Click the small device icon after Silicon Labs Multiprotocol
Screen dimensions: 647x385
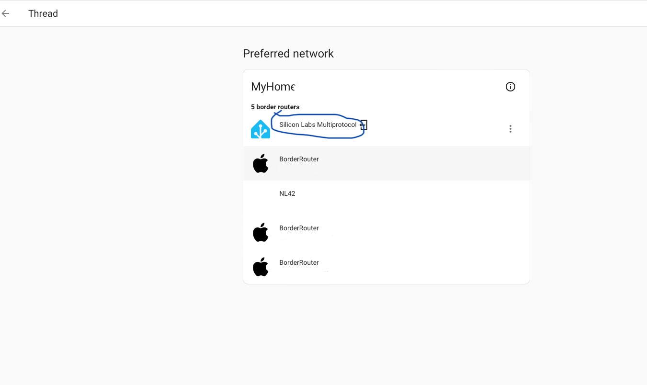point(363,125)
